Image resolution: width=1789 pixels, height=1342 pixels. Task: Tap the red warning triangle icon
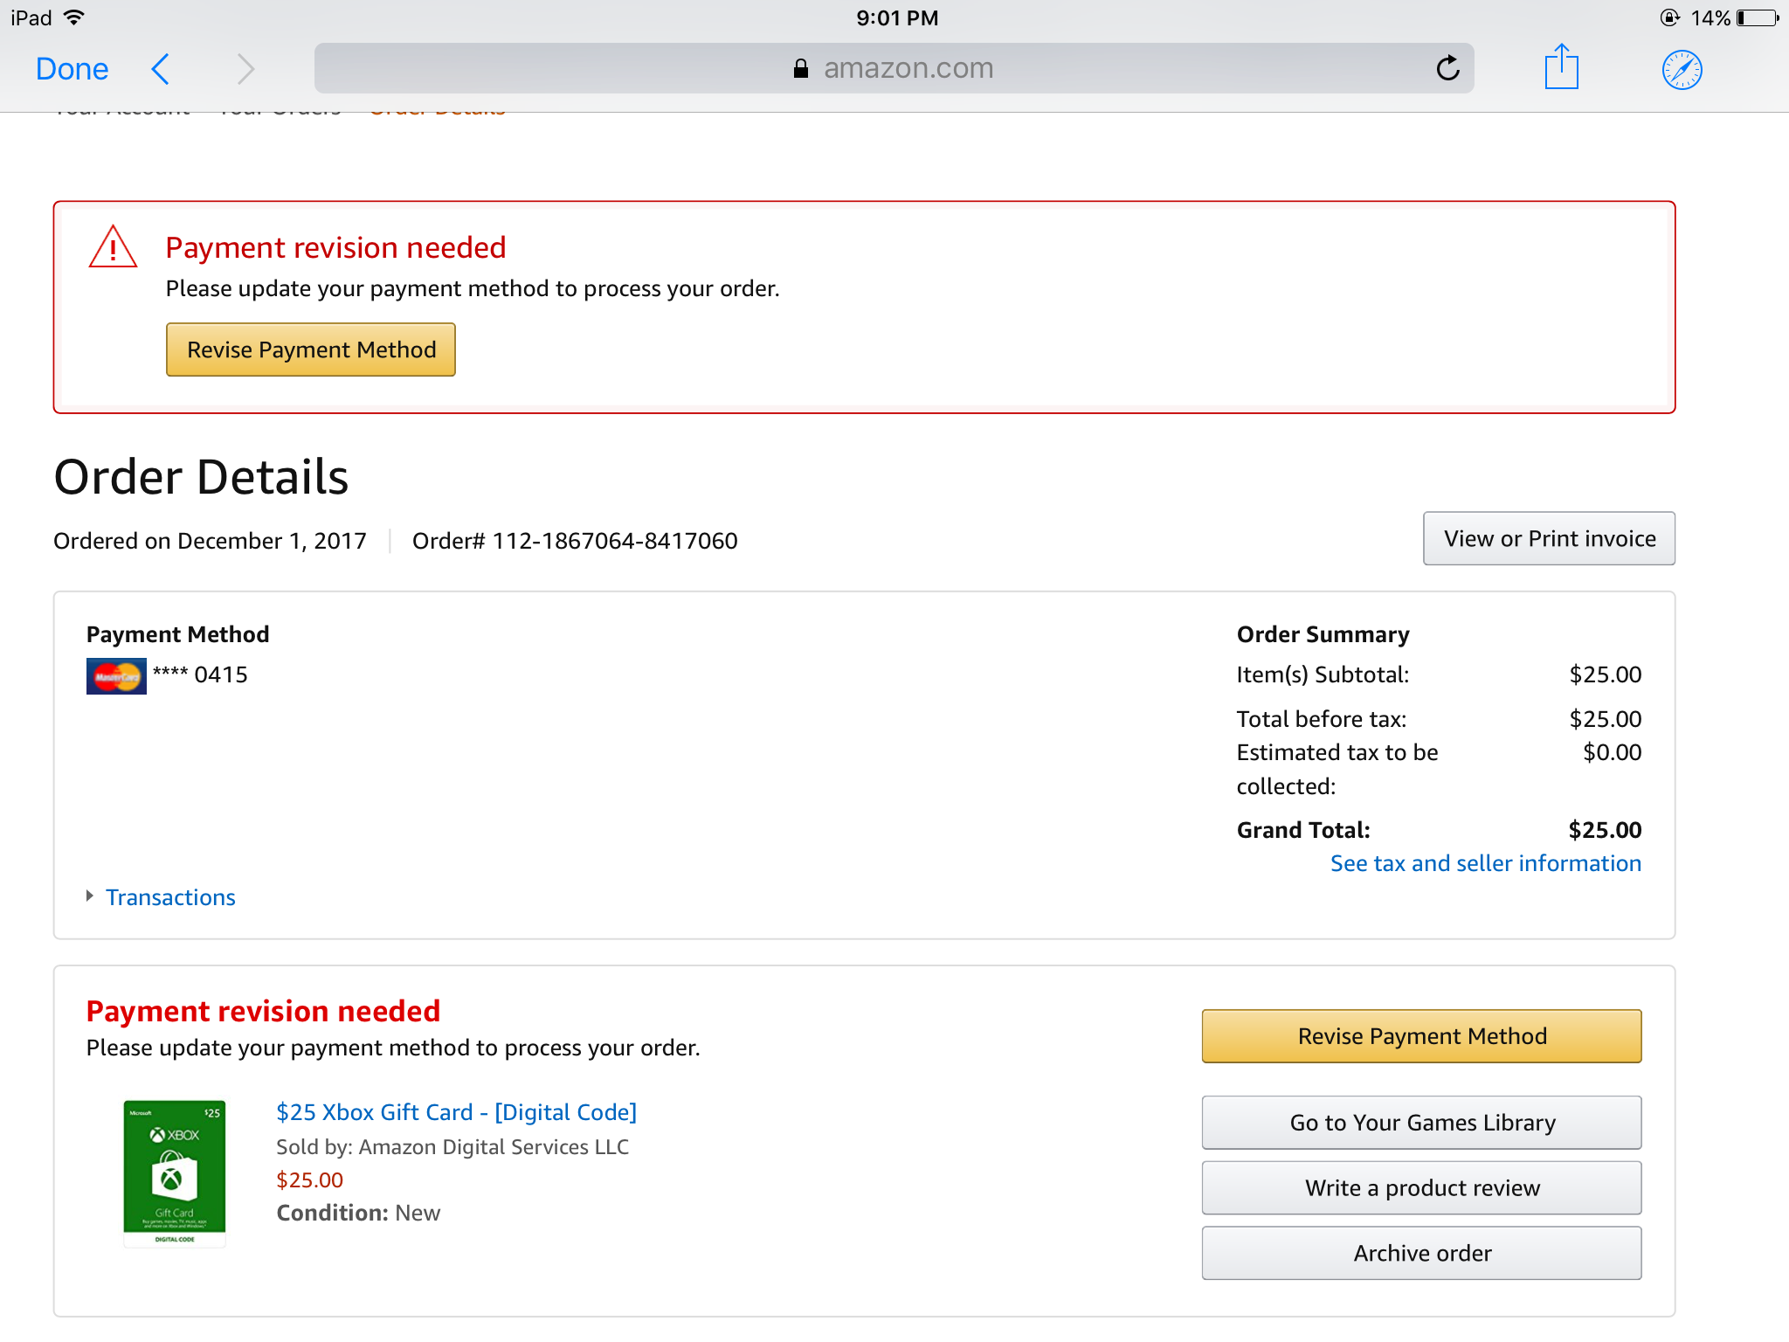(x=113, y=247)
